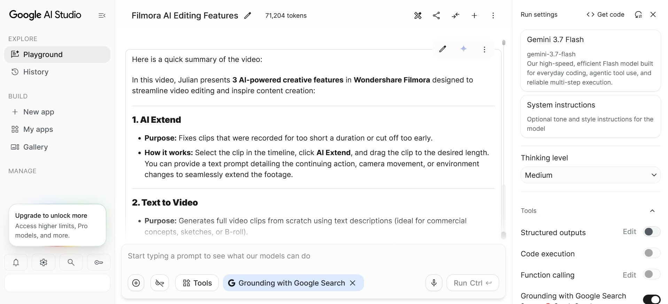Click the add media plus circle button
Viewport: 668px width, 304px height.
tap(136, 283)
